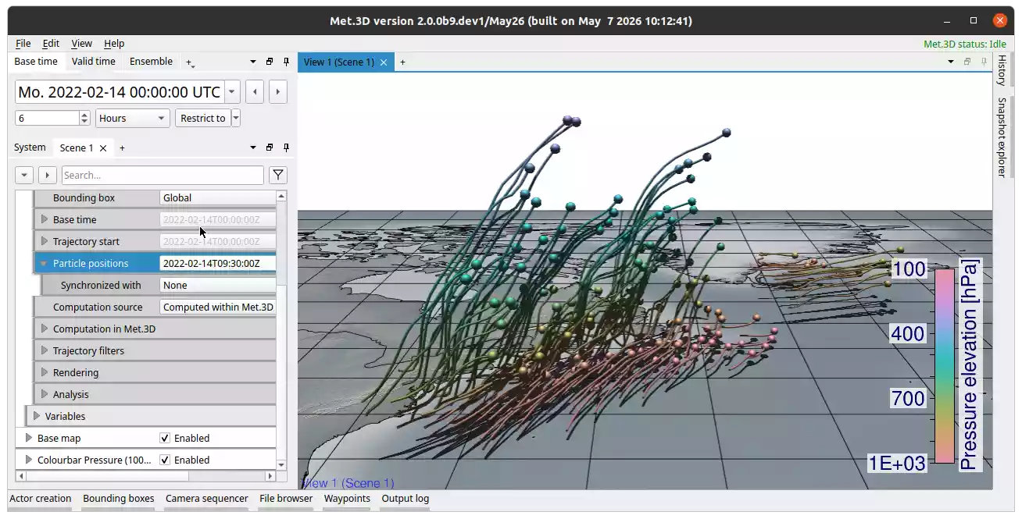Viewport: 1022px width, 519px height.
Task: Open the File browser panel
Action: [286, 499]
